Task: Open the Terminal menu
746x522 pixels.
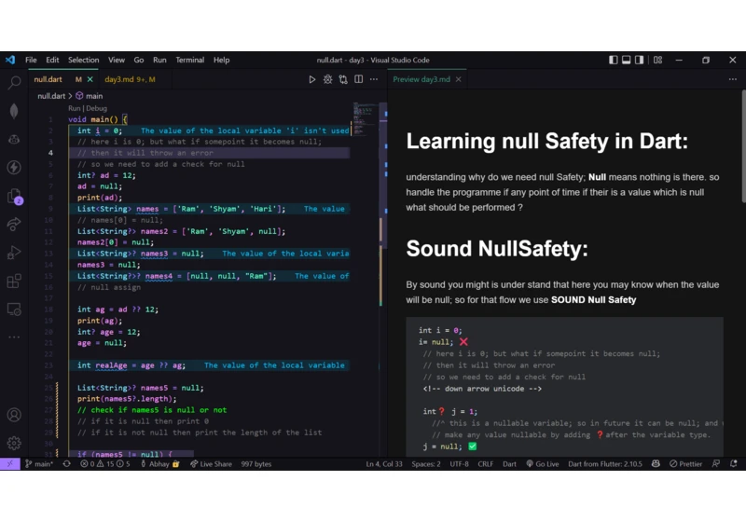Action: pyautogui.click(x=190, y=60)
